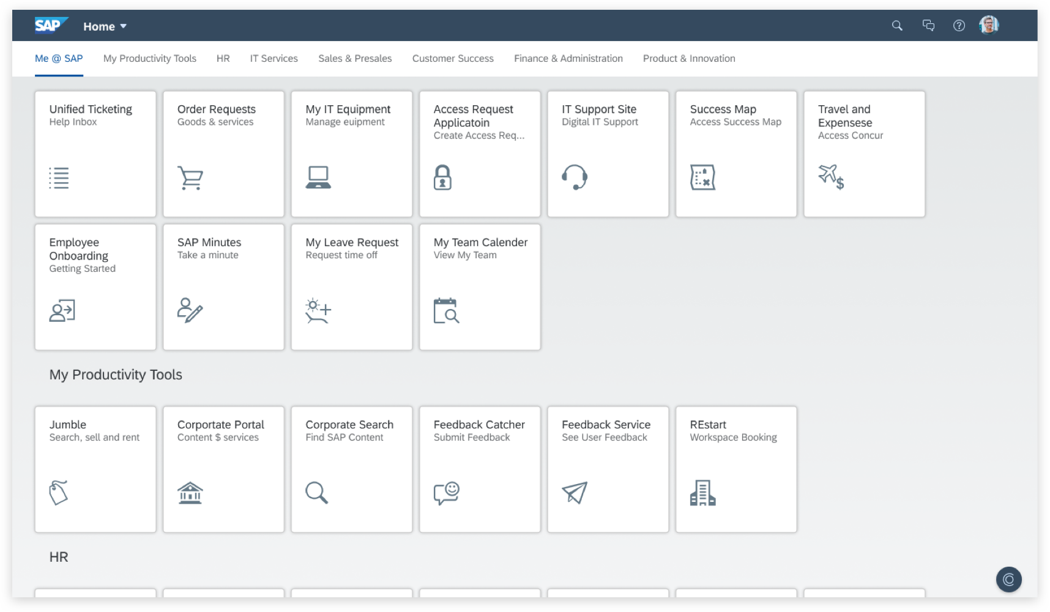The height and width of the screenshot is (612, 1050).
Task: Open the Corporate Search tile
Action: click(x=351, y=469)
